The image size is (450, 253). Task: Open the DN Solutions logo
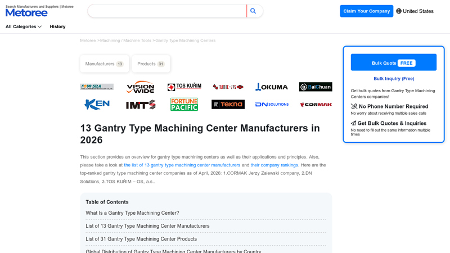click(x=272, y=105)
